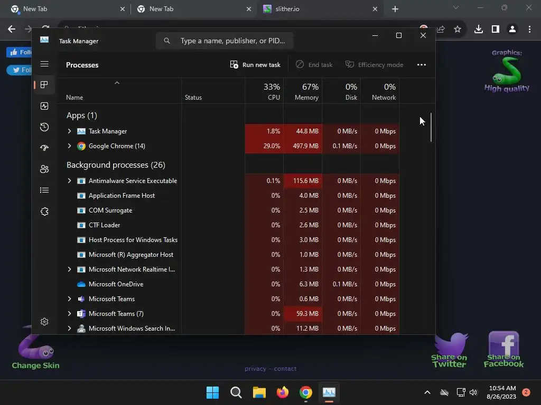Toggle Graphics High quality on slither.io
Image resolution: width=541 pixels, height=405 pixels.
click(507, 71)
